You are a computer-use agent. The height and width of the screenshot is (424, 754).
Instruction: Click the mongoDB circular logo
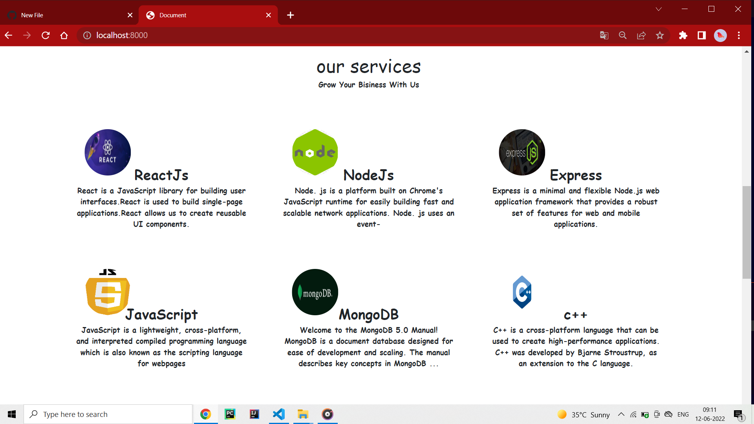pos(315,292)
